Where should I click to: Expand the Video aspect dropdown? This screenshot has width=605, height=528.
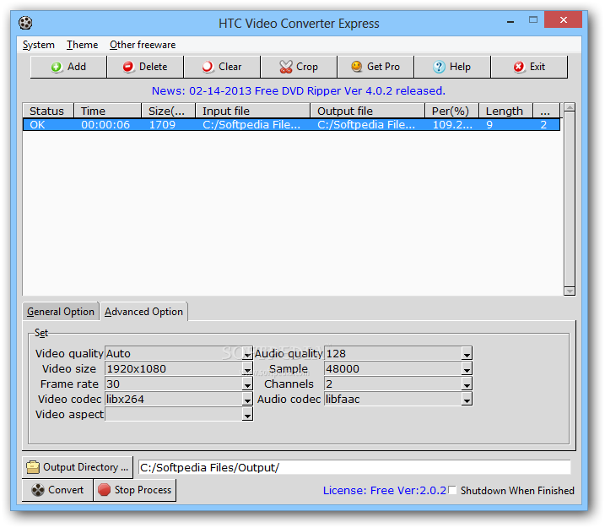coord(247,415)
